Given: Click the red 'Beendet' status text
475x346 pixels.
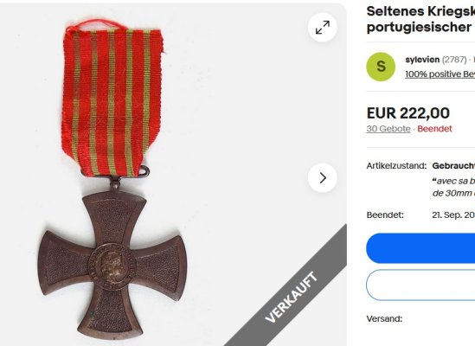Looking at the screenshot, I should tap(434, 129).
